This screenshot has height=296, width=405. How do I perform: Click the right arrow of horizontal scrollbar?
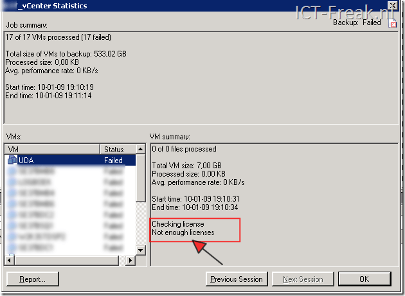[130, 260]
